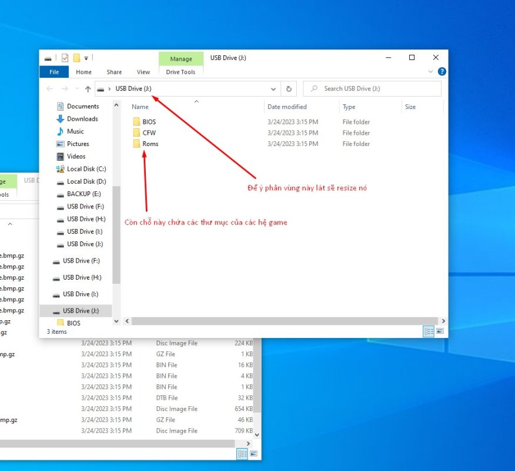The image size is (515, 471).
Task: Sort files by the Type column header
Action: [x=349, y=107]
